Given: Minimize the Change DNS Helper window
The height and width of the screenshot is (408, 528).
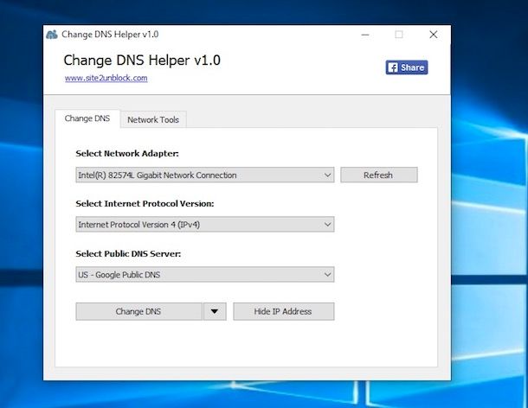Looking at the screenshot, I should click(365, 35).
